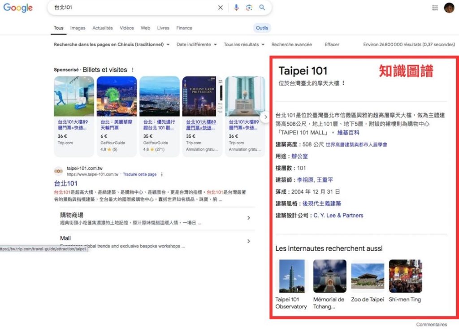Open more options under Taipei 101 title
The image size is (459, 329).
click(343, 83)
